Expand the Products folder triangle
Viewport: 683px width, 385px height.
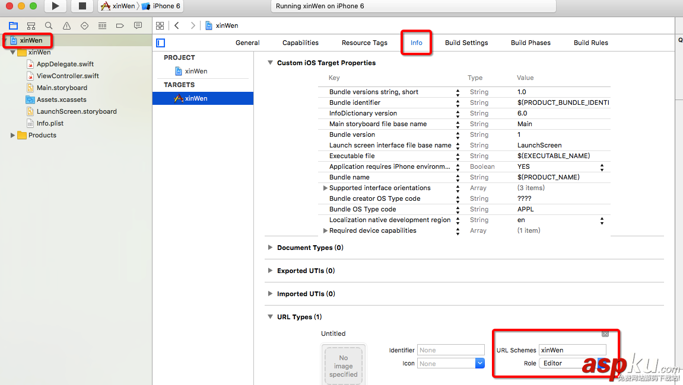pyautogui.click(x=12, y=135)
